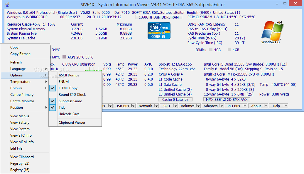304x174 pixels.
Task: Click the Socket H2 LGA-1155 text
Action: (175, 64)
